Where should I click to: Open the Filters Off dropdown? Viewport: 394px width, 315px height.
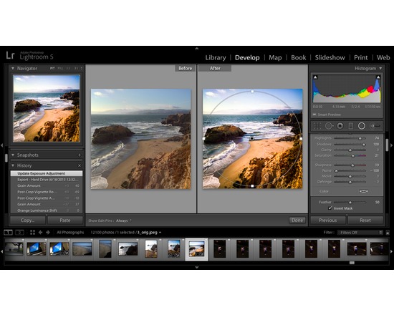tap(360, 233)
